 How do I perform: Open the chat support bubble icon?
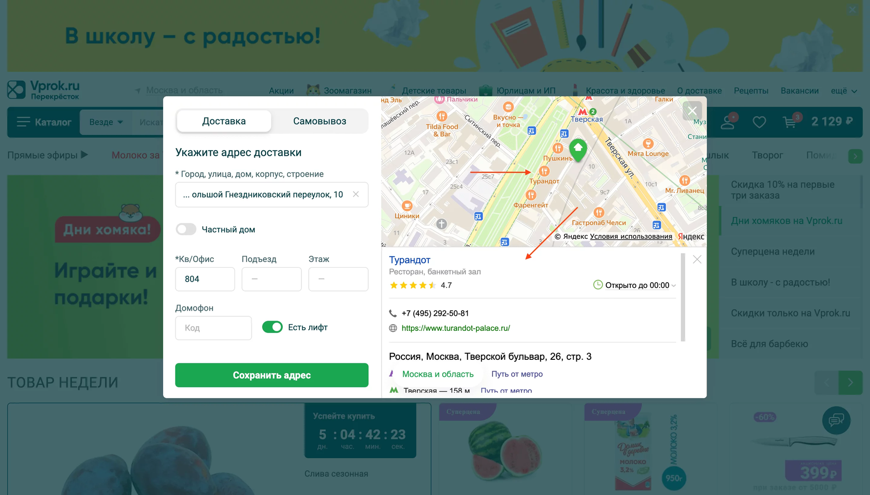836,420
